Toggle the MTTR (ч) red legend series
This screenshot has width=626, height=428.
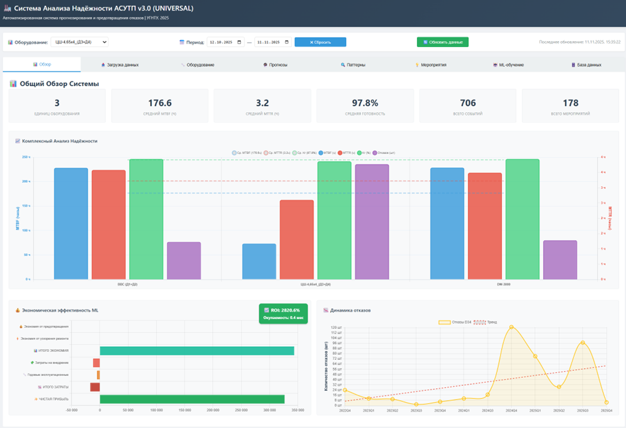pyautogui.click(x=340, y=152)
